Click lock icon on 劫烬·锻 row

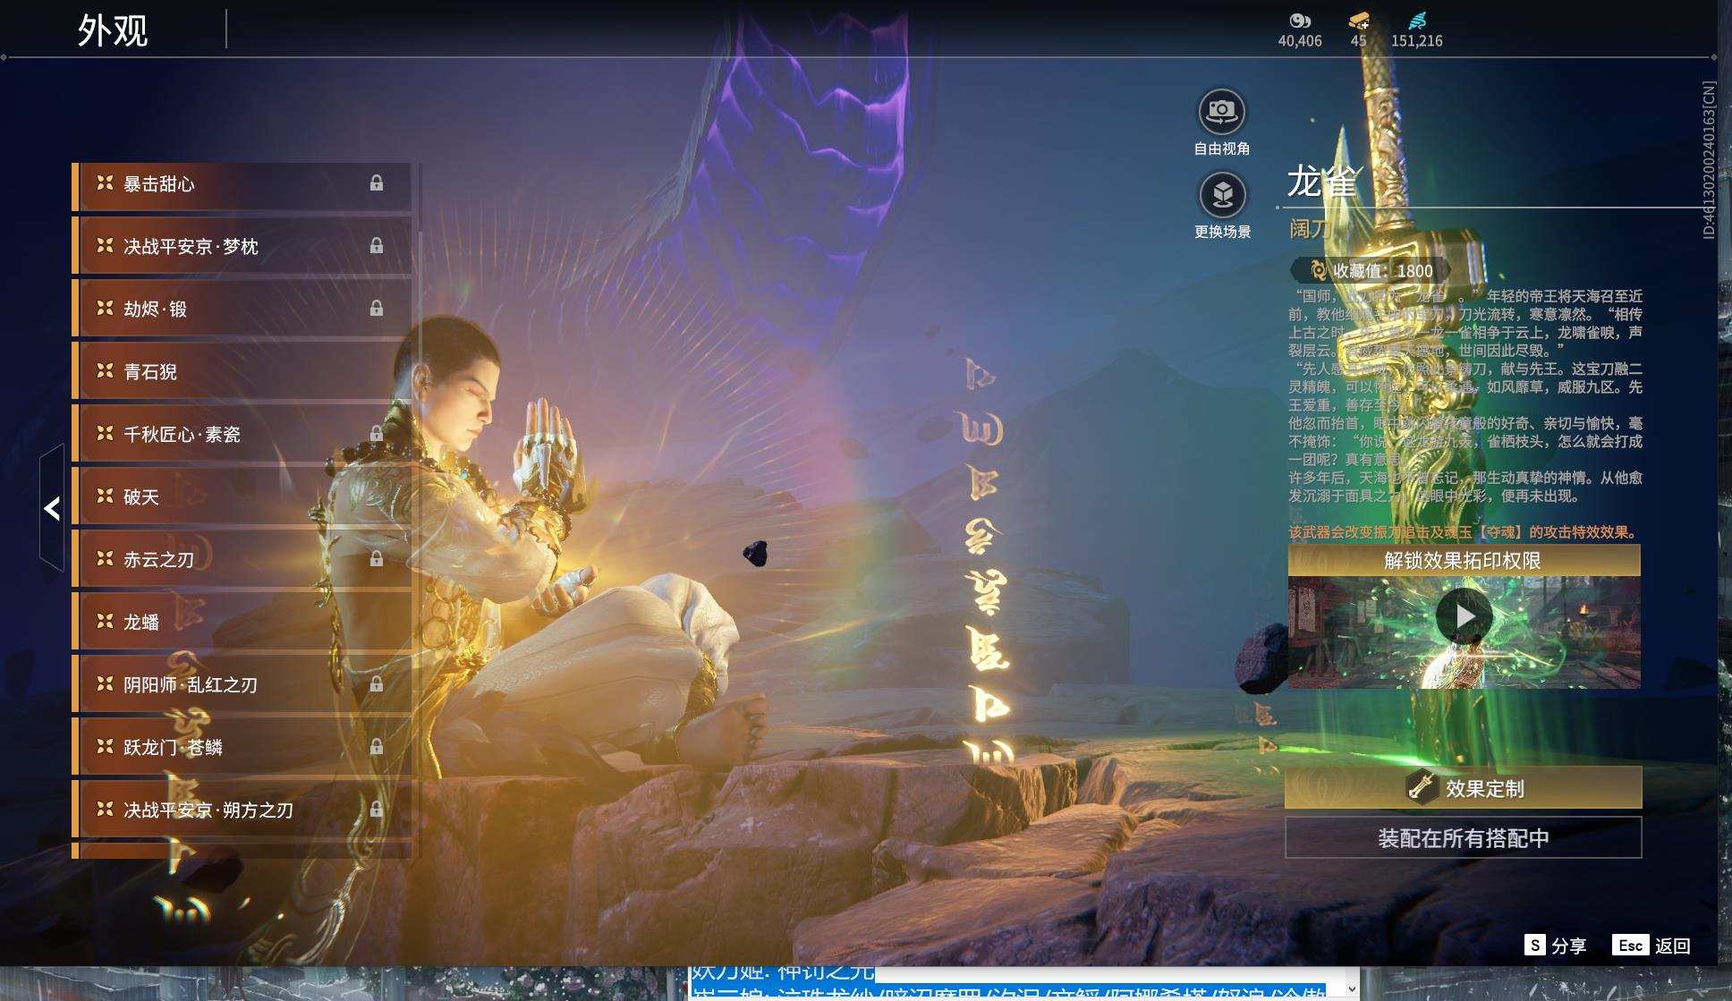pyautogui.click(x=377, y=309)
